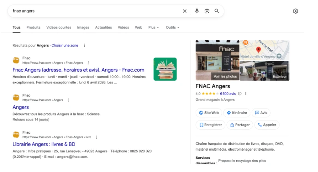318x172 pixels.
Task: Click the Voir les photos storefront image
Action: pos(217,60)
